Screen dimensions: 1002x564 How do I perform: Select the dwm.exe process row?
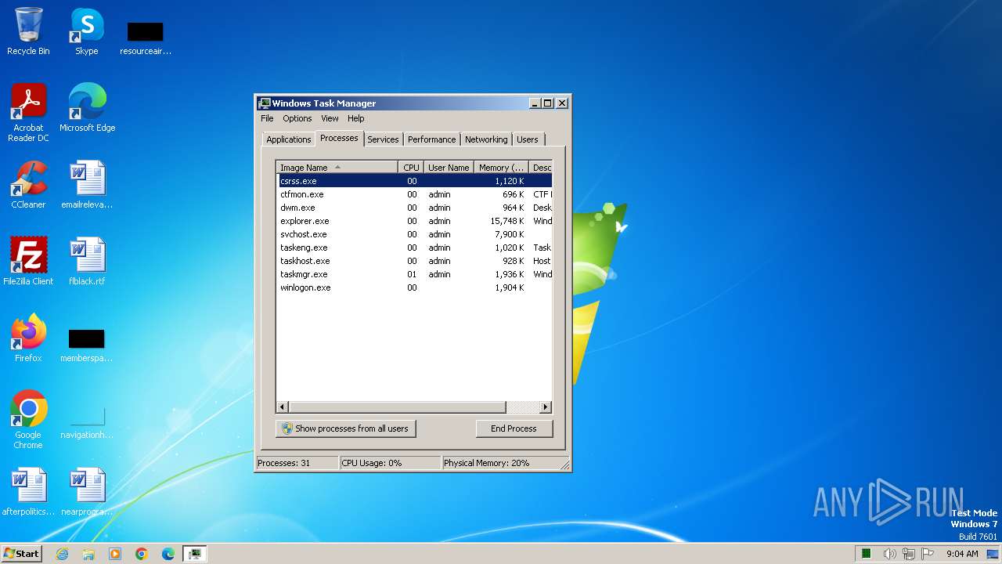(x=414, y=208)
